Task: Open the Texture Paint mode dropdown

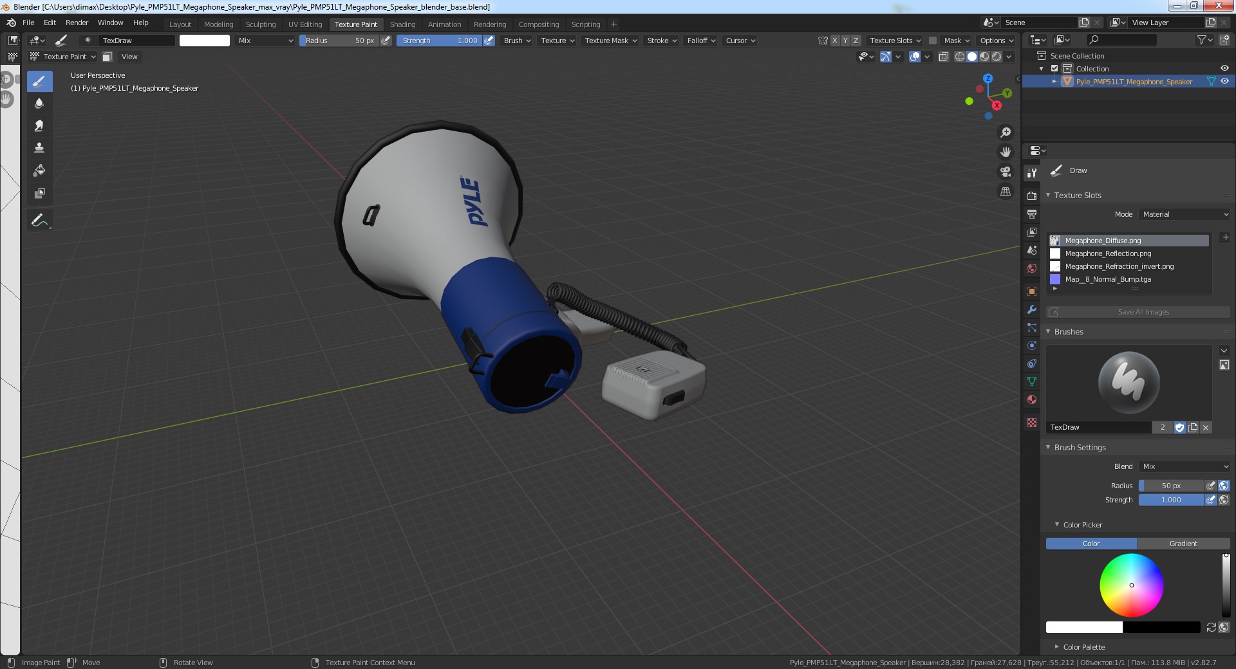Action: click(x=63, y=57)
